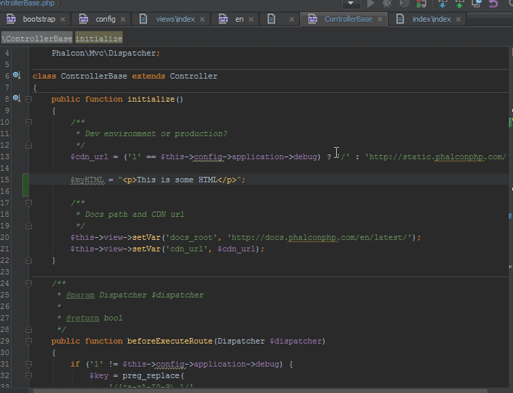
Task: Click the VCS update project icon
Action: coord(442,3)
